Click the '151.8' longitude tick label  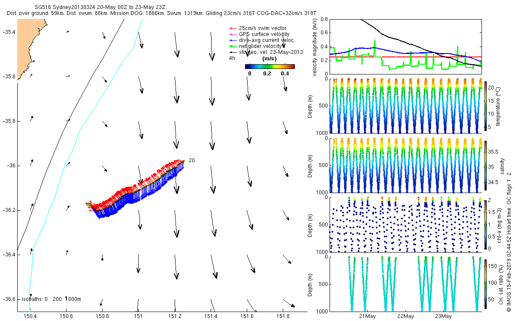click(x=283, y=316)
